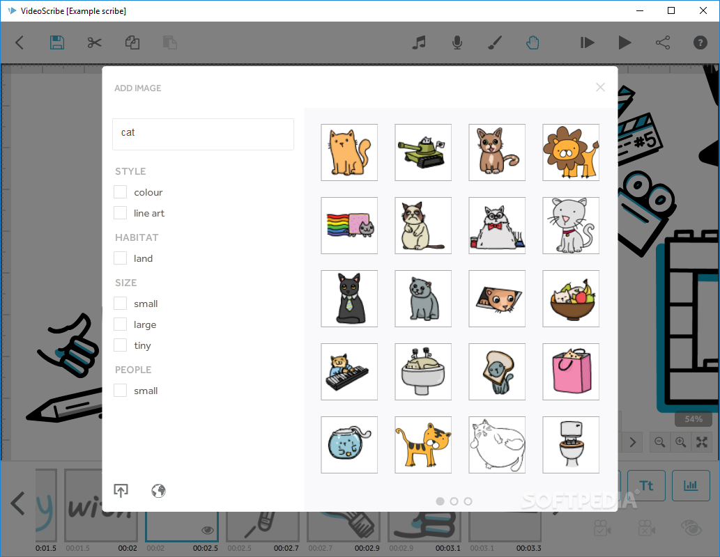Image resolution: width=720 pixels, height=557 pixels.
Task: Go back using the top-left arrow
Action: click(x=20, y=42)
